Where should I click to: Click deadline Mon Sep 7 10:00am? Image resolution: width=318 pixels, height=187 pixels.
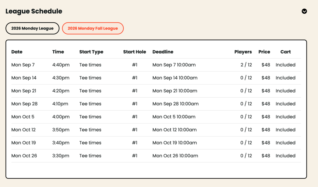174,65
